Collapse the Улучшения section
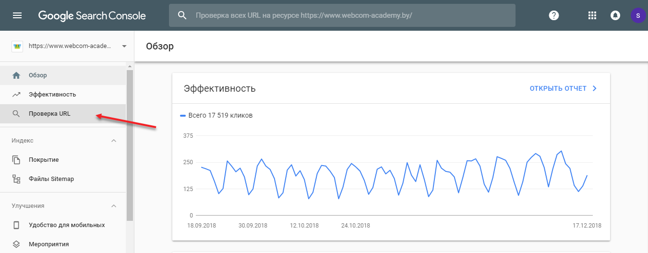The width and height of the screenshot is (648, 253). pos(114,206)
